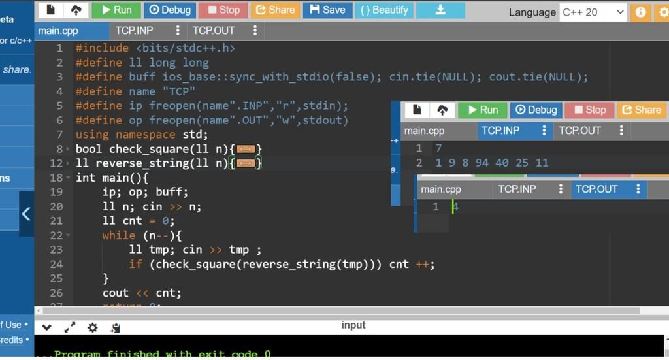
Task: Collapse the while loop at line 22
Action: point(68,235)
